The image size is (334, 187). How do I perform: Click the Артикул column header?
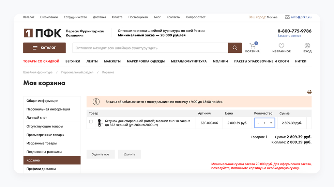[204, 113]
